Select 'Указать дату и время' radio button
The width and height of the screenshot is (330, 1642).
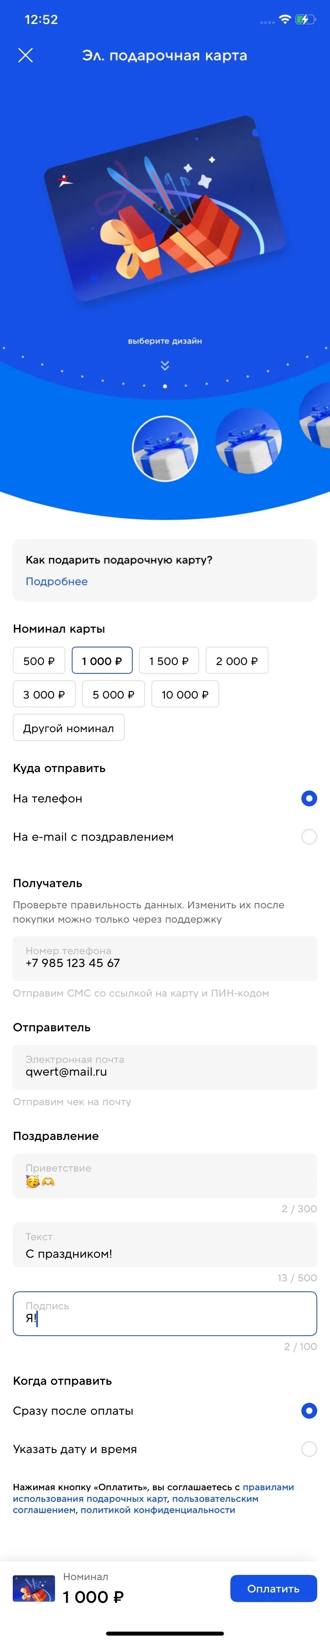tap(308, 1449)
